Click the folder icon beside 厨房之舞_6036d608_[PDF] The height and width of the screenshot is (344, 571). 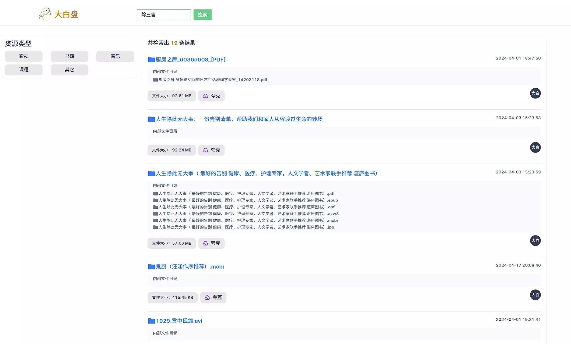[151, 60]
